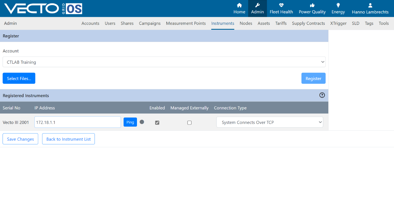Click the Select Files button
Screen dimensions: 394x221
tap(19, 78)
